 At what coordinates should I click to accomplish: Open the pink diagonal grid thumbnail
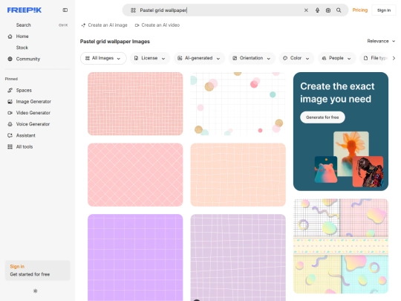point(135,175)
